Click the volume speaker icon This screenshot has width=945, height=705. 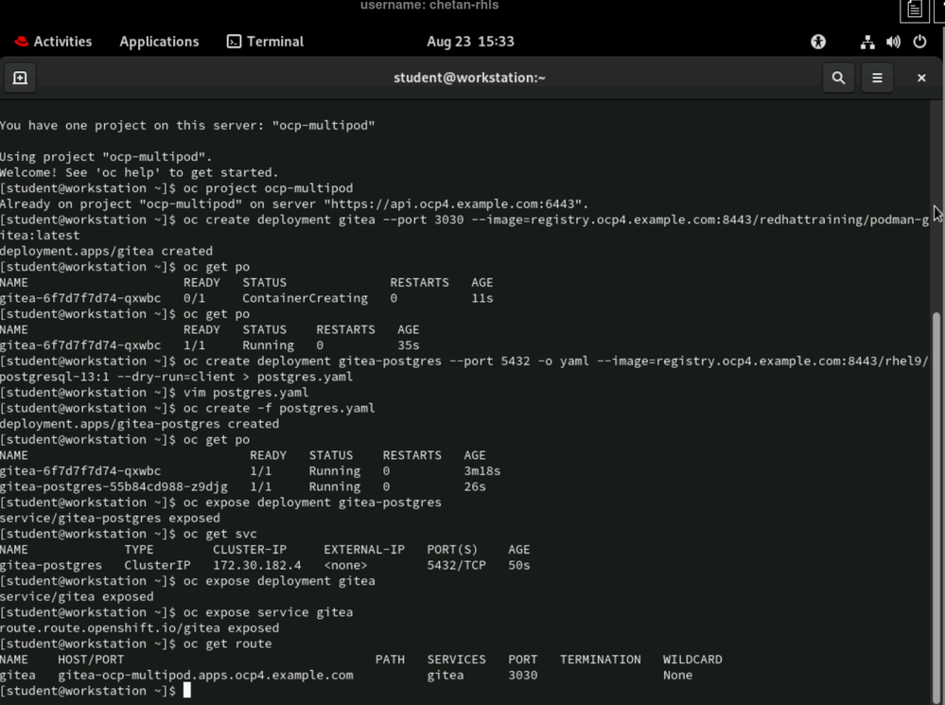click(893, 42)
